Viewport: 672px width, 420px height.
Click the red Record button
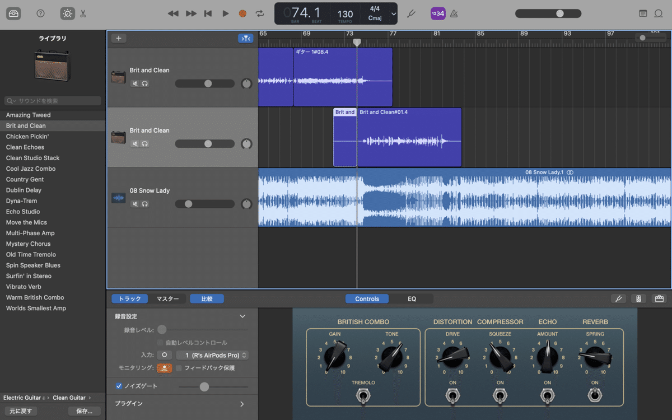(242, 13)
